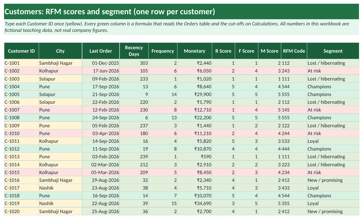Viewport: 363px width, 219px height.
Task: Click the RFM code 234
Action: coord(294,172)
